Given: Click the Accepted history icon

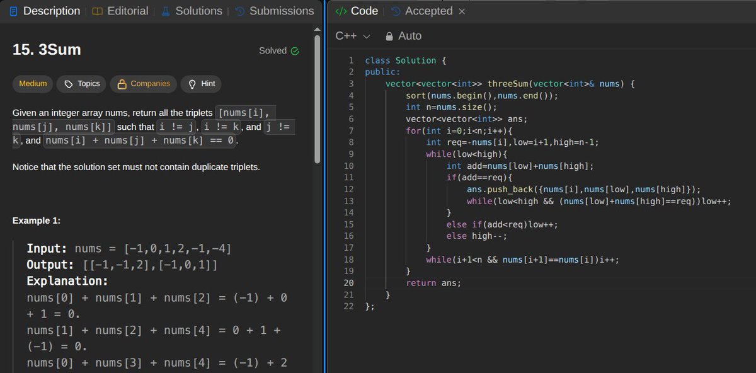Looking at the screenshot, I should click(x=395, y=11).
